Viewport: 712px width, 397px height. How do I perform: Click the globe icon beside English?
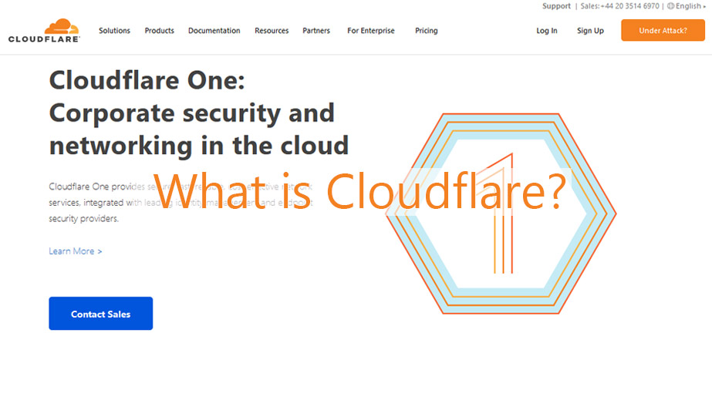pos(670,6)
